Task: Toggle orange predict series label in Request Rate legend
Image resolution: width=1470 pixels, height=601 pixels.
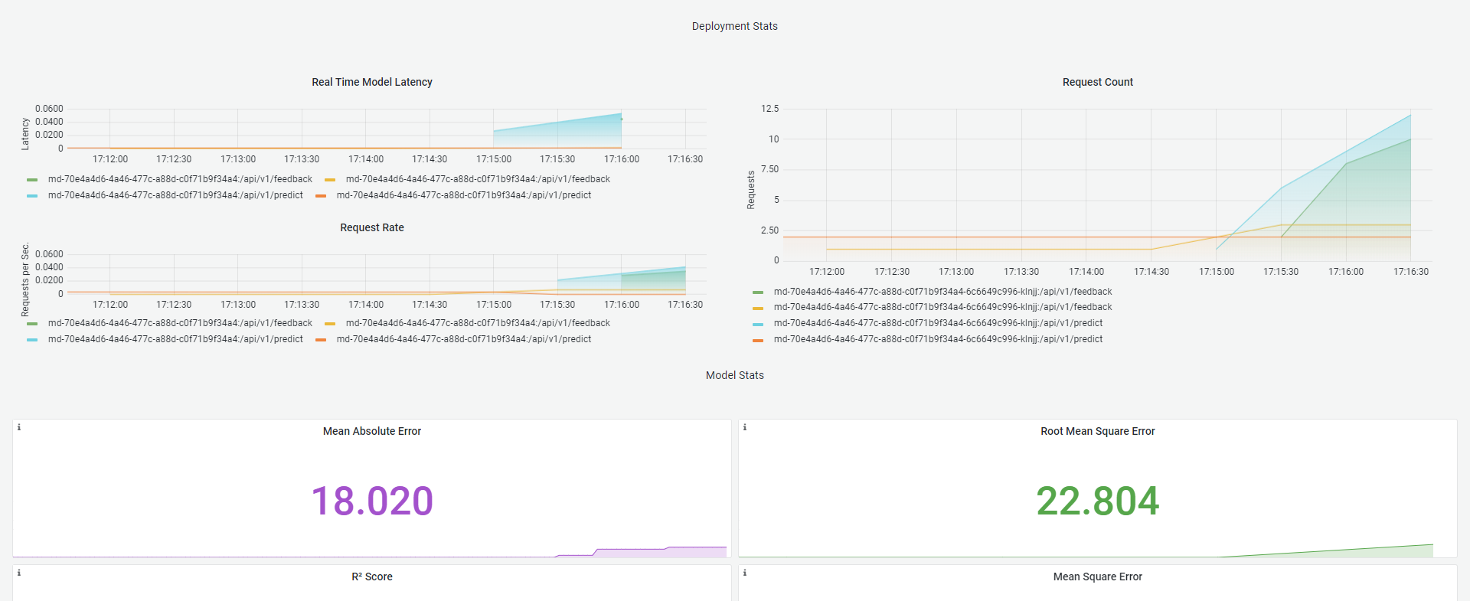Action: 464,339
